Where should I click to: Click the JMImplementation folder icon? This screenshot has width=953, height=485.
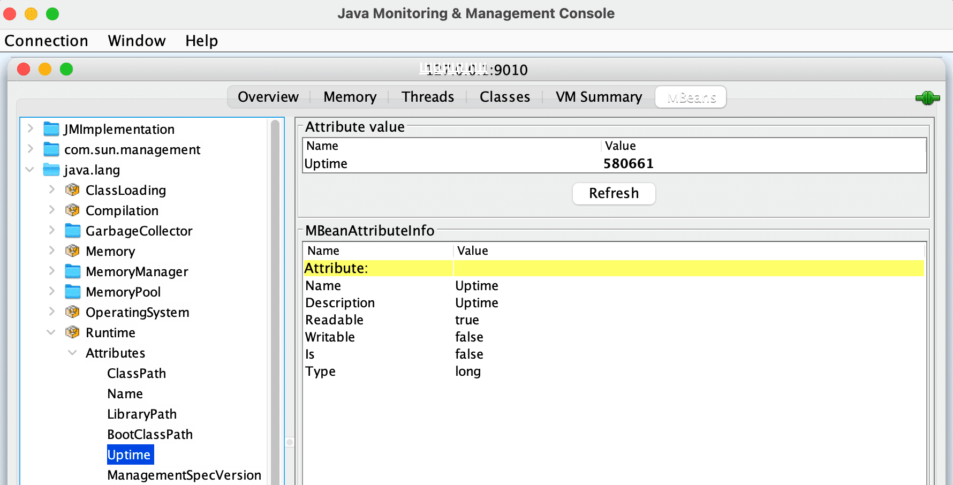click(x=51, y=129)
